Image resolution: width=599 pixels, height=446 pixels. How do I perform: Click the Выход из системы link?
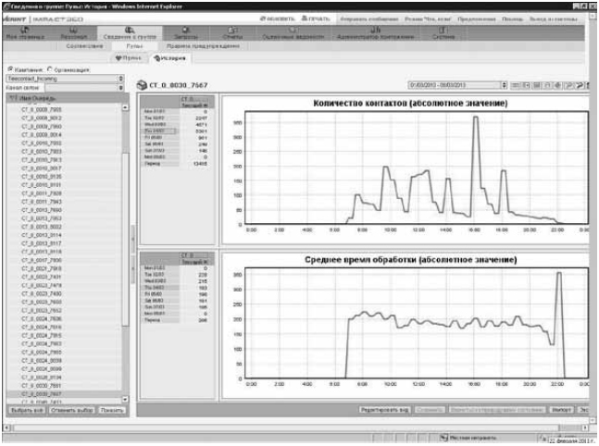coord(553,19)
